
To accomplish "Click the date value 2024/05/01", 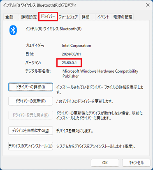I will (x=71, y=54).
